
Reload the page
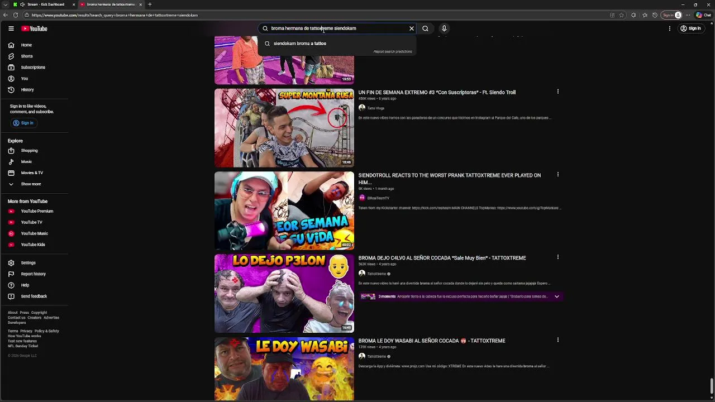coord(16,15)
